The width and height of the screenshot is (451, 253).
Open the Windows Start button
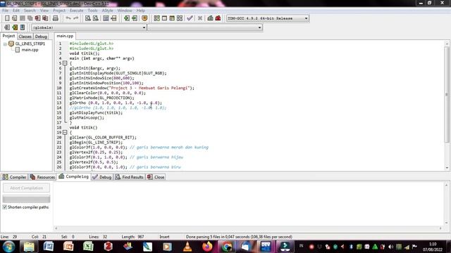8,247
